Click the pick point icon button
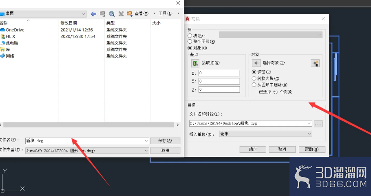 [x=195, y=63]
